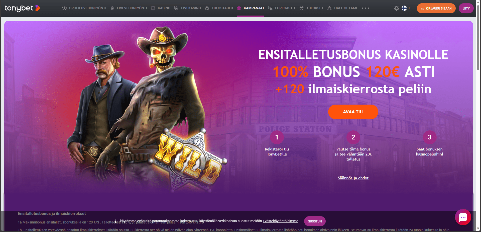Open Säännöt ja ehdot link
481x232 pixels.
pos(353,178)
